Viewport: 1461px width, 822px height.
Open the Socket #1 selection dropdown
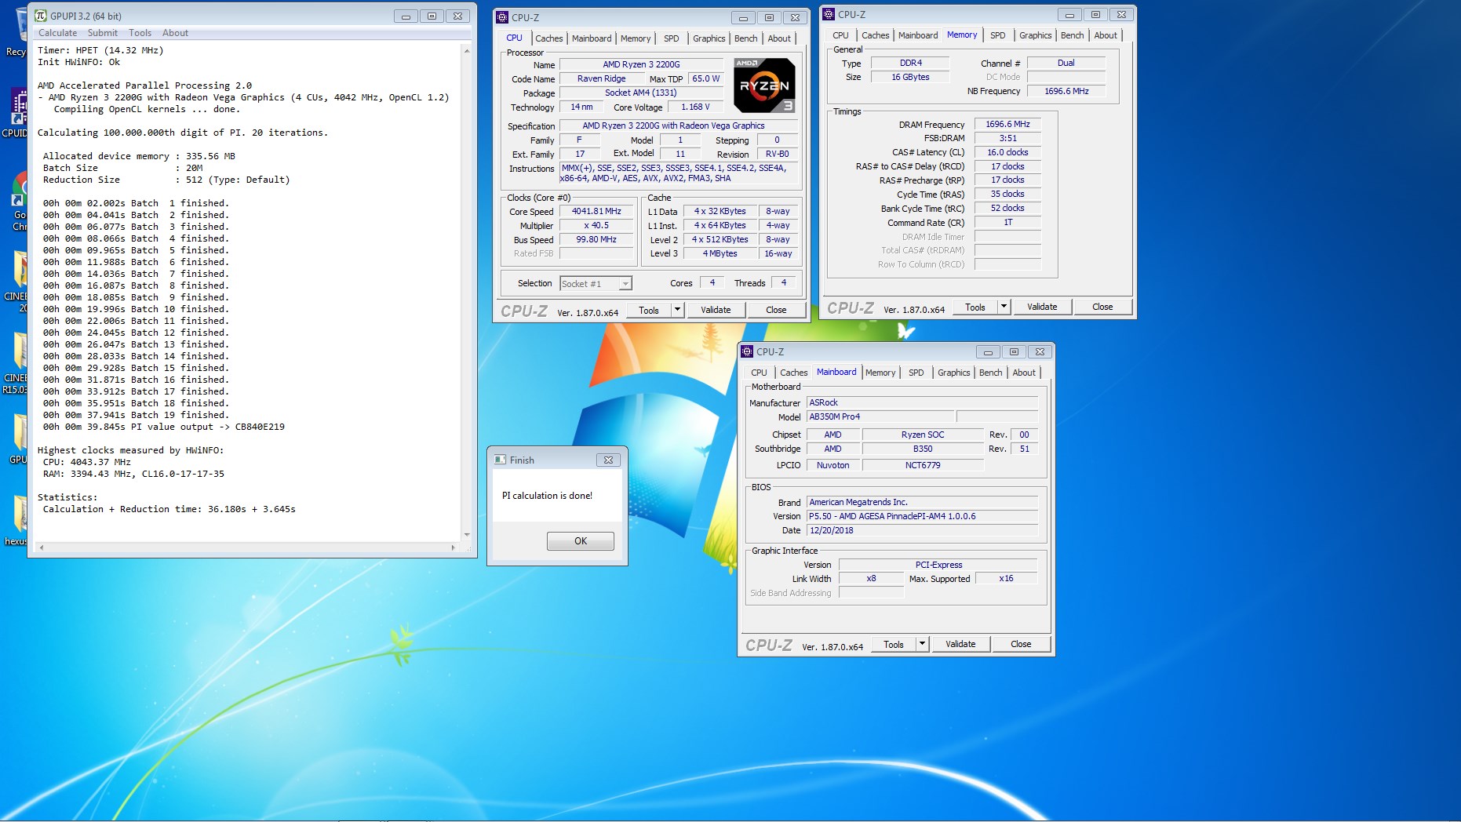(x=596, y=283)
